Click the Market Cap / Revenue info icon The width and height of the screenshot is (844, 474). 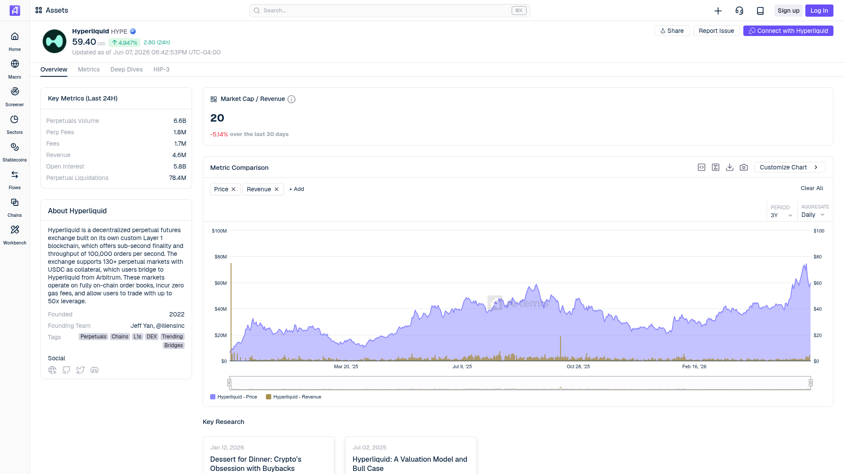pos(291,99)
